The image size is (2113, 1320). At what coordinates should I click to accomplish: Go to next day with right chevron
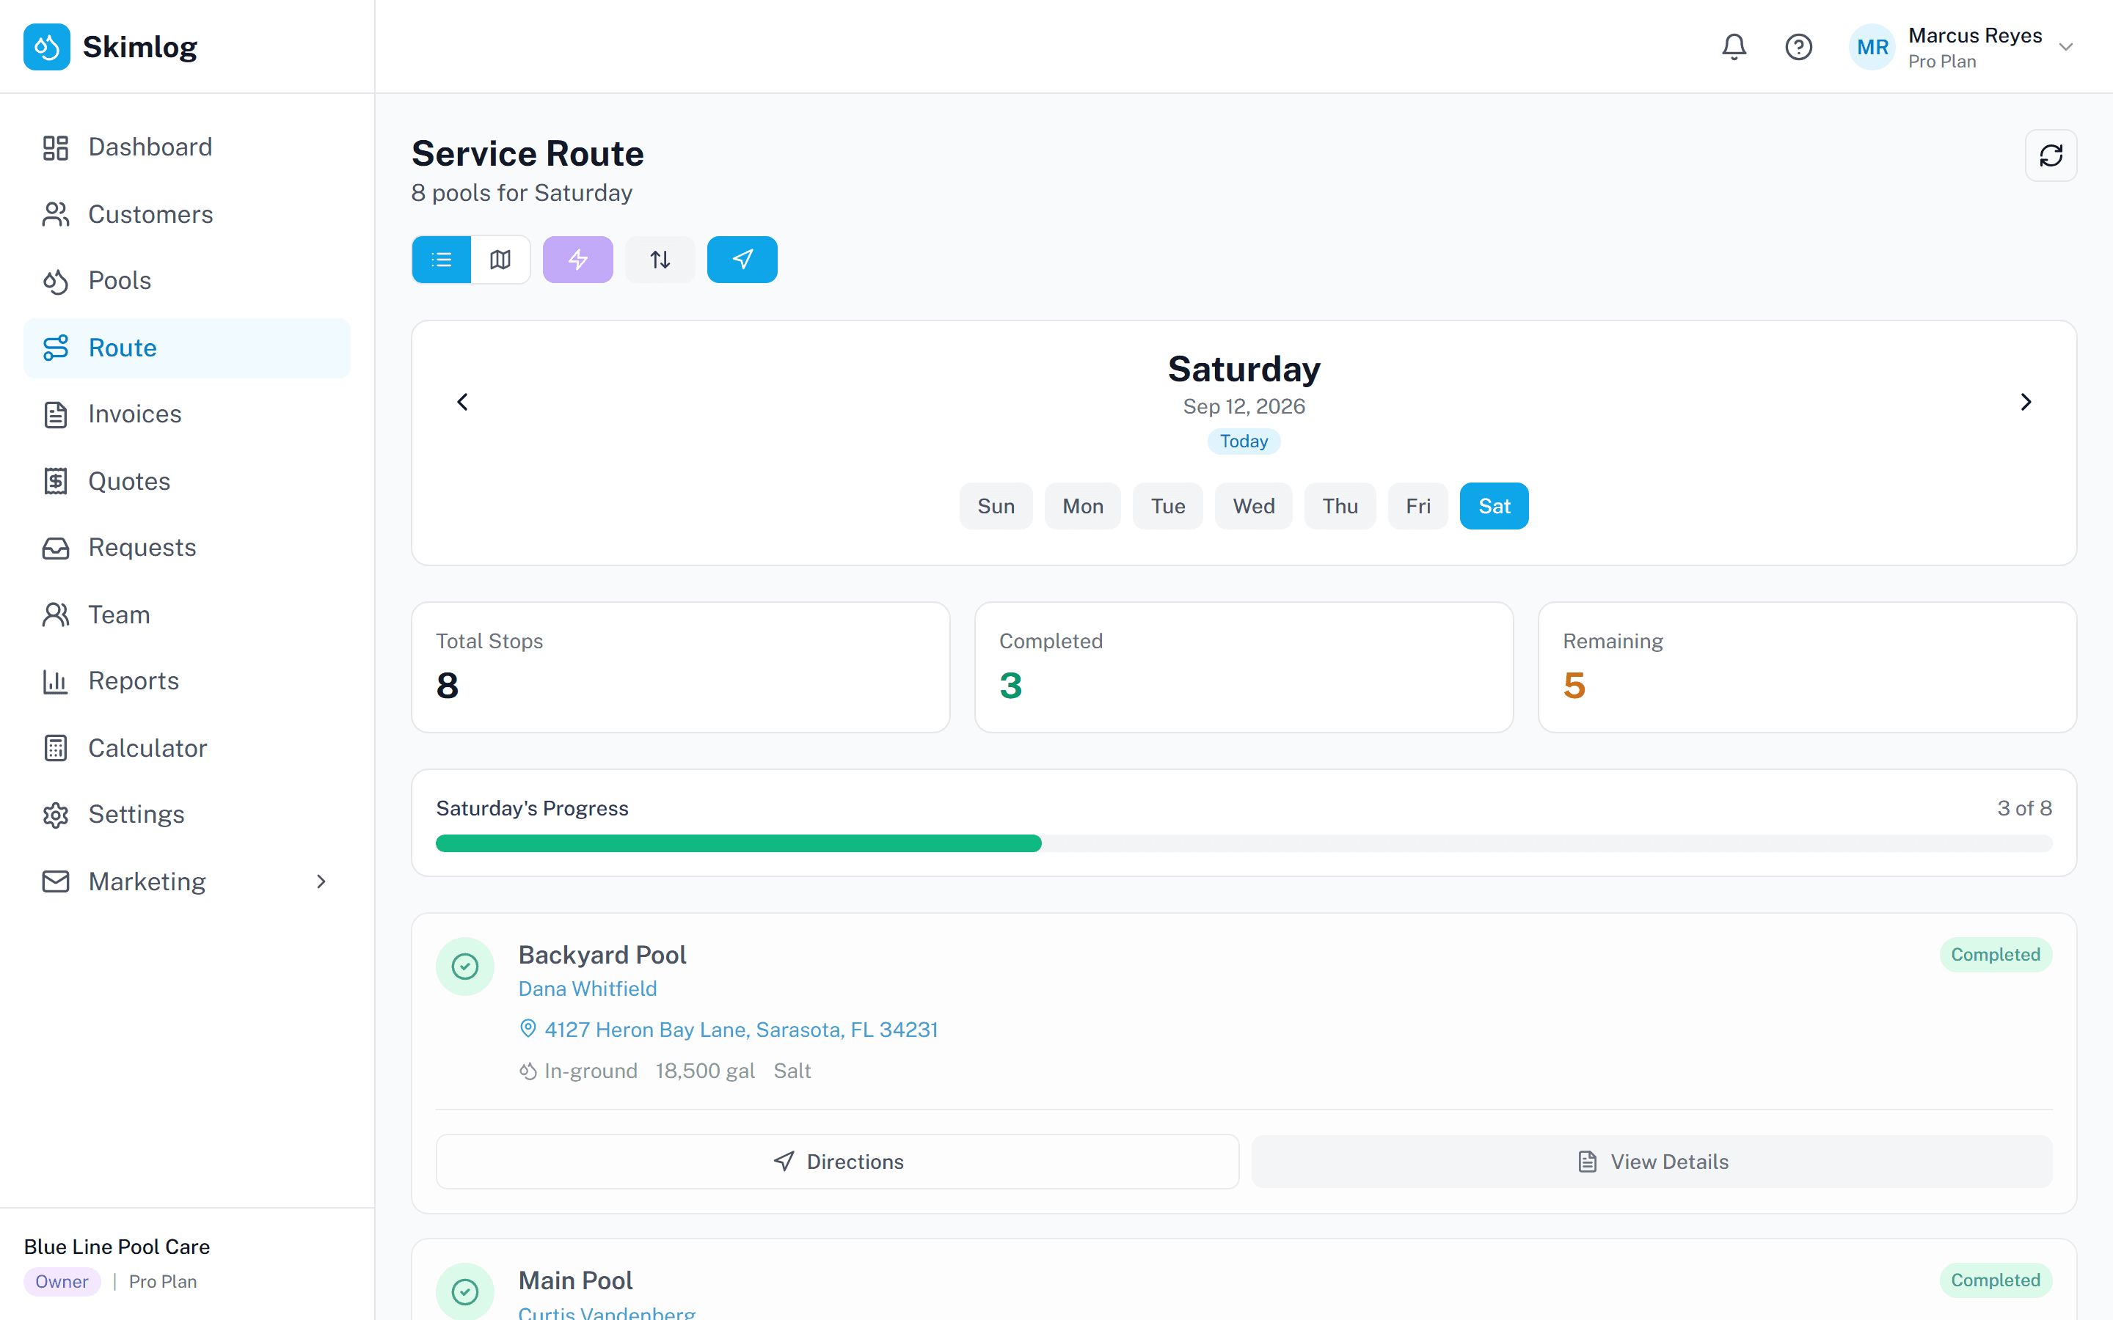tap(2026, 402)
